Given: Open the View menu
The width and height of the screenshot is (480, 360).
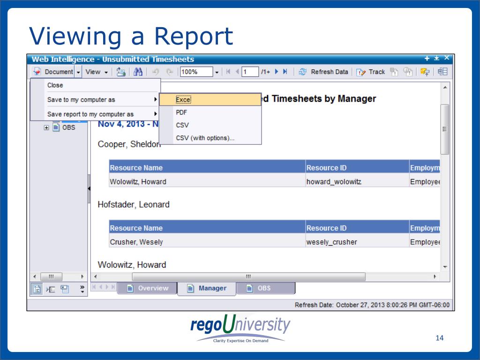Looking at the screenshot, I should tap(97, 72).
